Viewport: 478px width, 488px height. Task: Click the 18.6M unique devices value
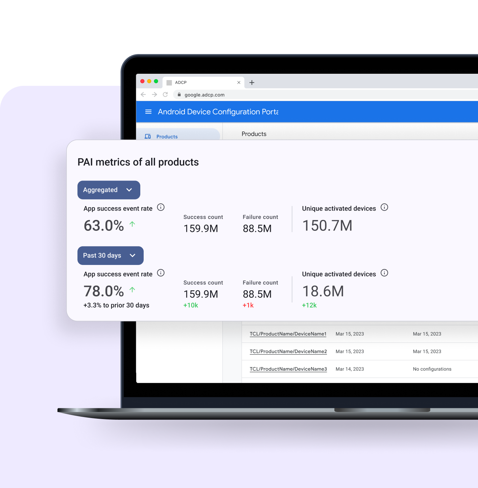click(323, 291)
